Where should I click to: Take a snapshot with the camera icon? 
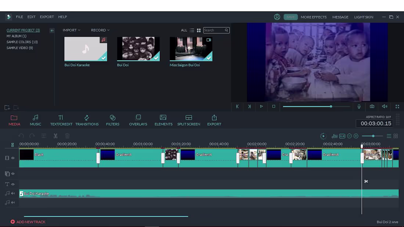point(372,107)
